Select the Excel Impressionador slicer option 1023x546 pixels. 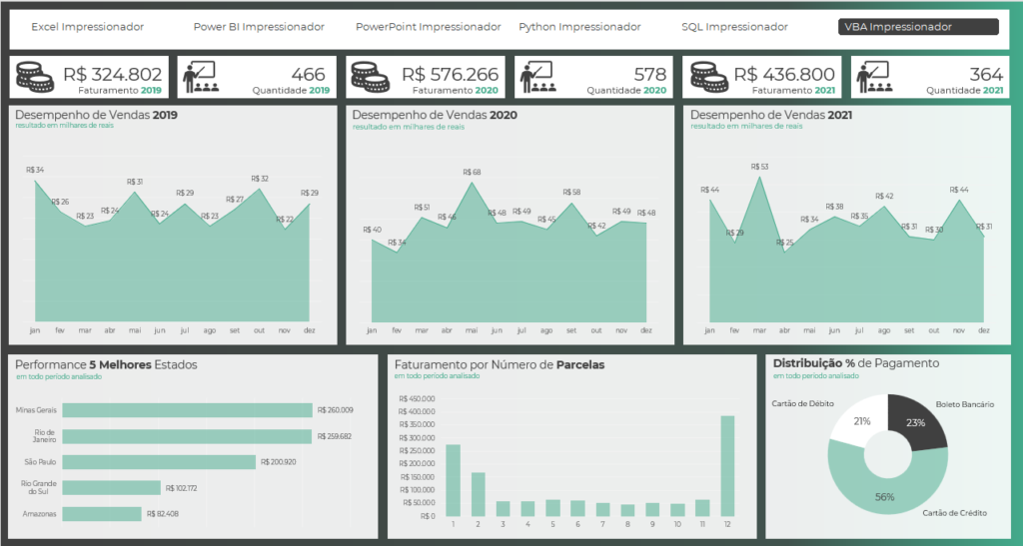click(x=88, y=27)
